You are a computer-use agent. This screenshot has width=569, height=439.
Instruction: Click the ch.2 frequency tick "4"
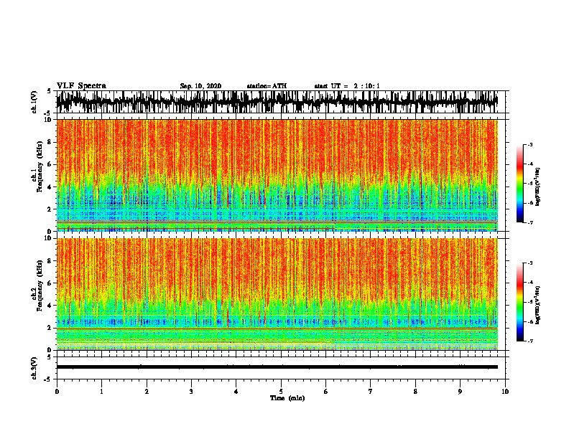click(x=50, y=306)
